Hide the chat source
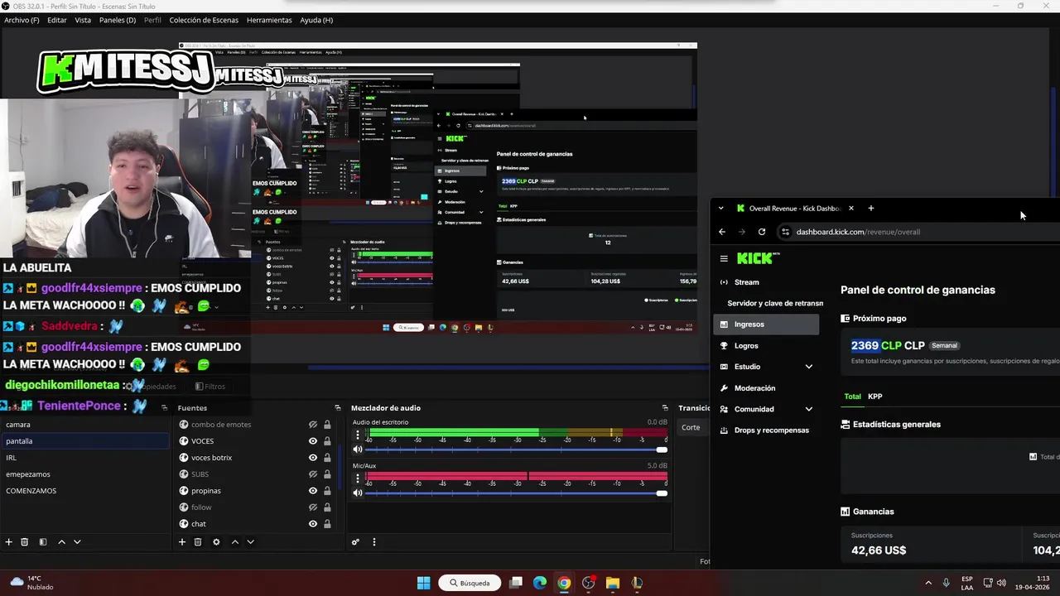 pyautogui.click(x=313, y=524)
